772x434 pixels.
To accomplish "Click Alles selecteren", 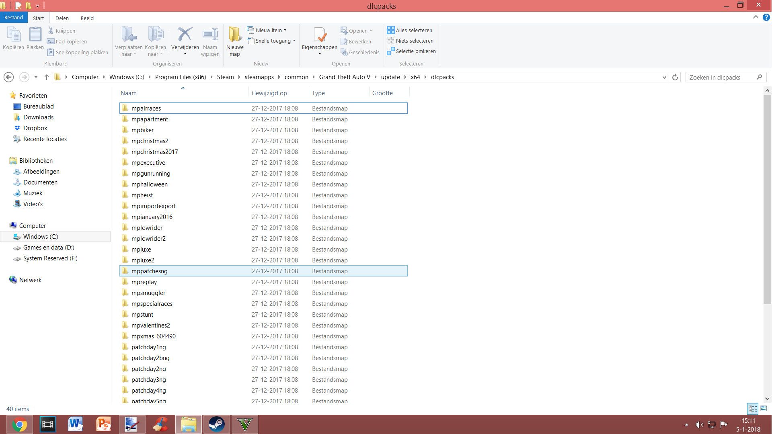I will [x=410, y=30].
